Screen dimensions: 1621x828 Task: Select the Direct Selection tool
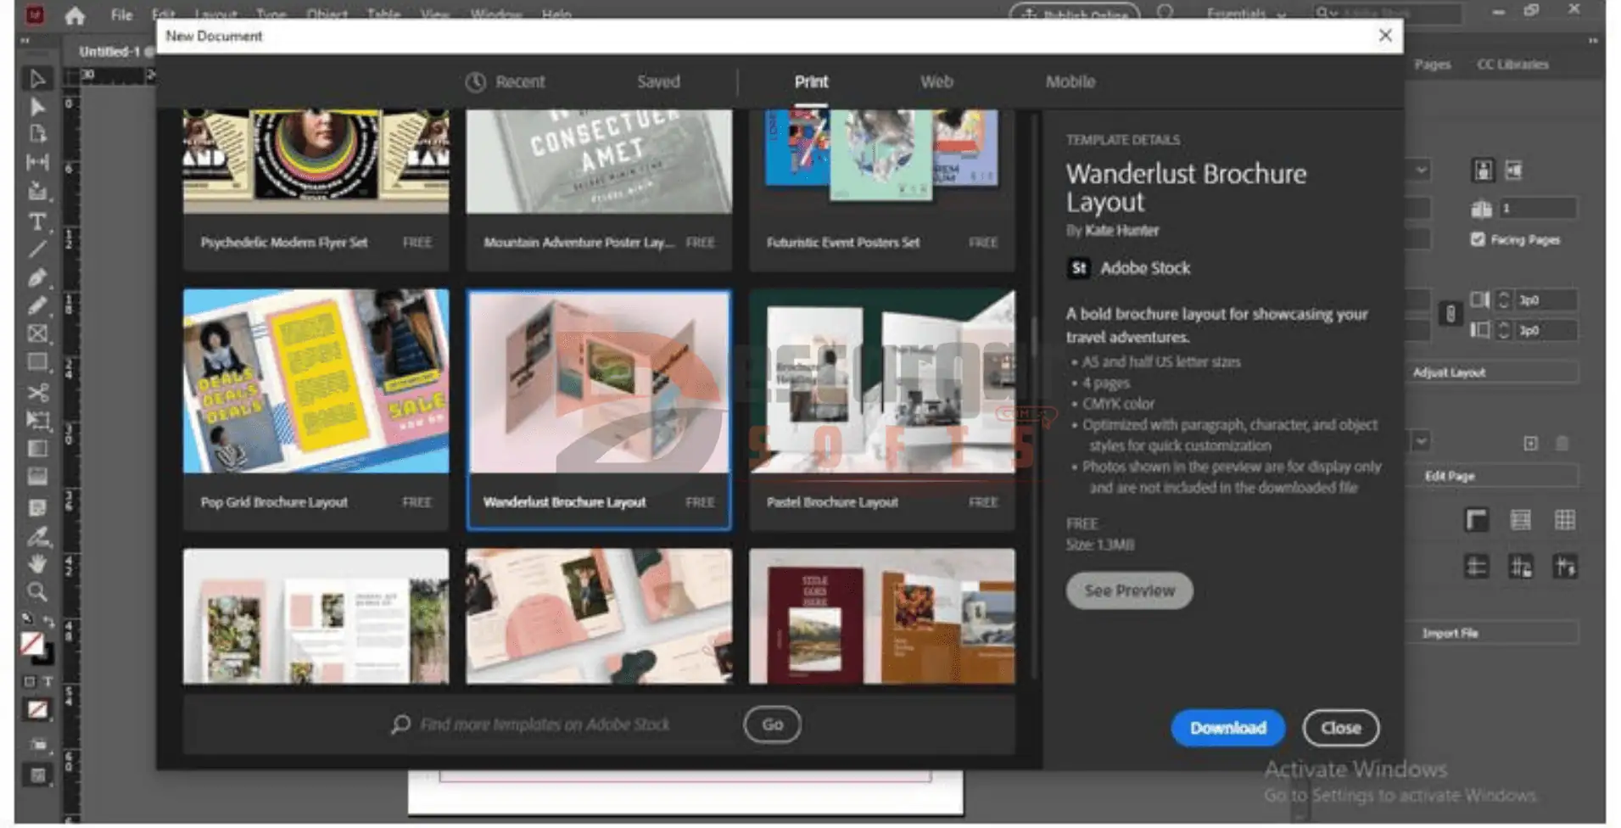[x=37, y=107]
